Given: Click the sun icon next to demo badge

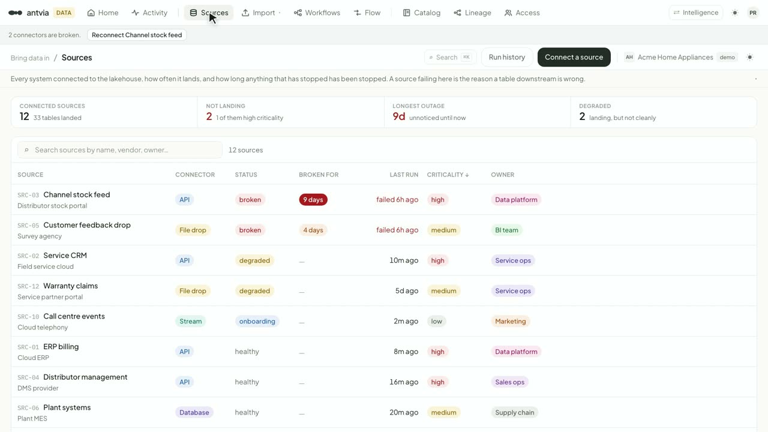Looking at the screenshot, I should 750,58.
